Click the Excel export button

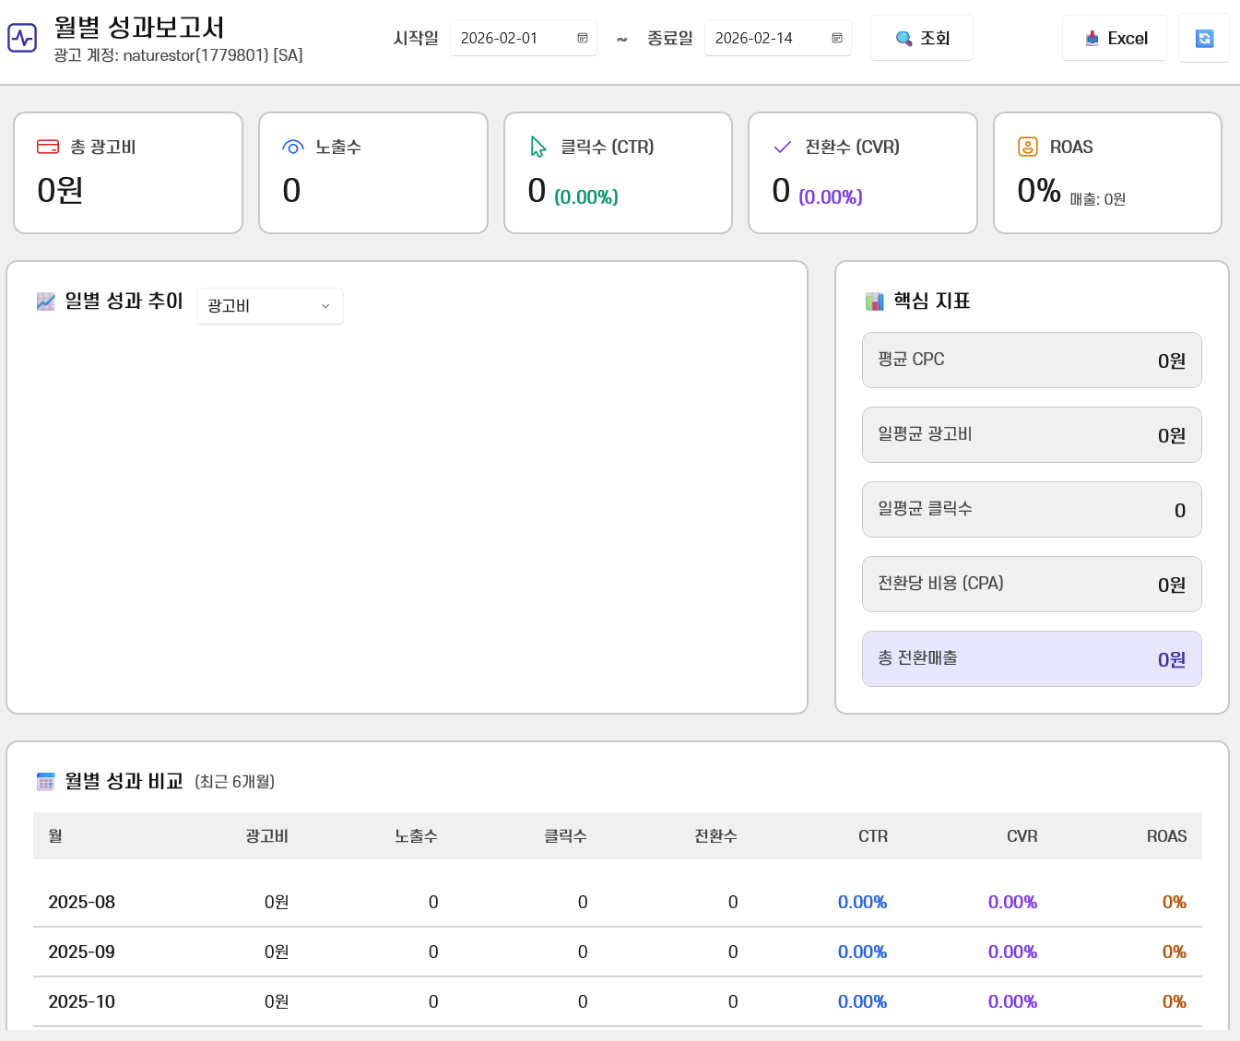point(1115,38)
